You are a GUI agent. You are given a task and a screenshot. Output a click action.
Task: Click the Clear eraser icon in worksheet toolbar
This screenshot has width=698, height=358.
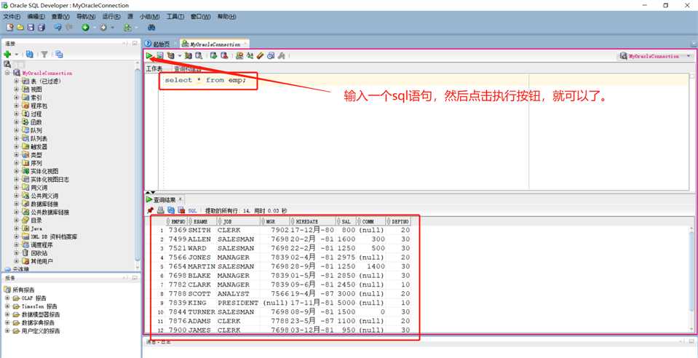(260, 55)
